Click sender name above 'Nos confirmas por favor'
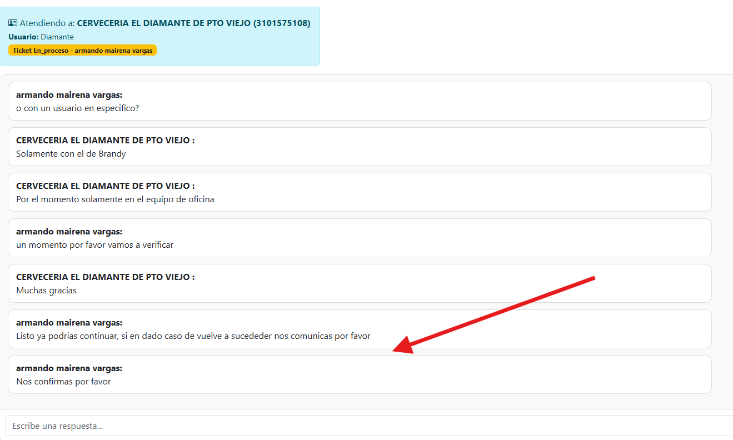This screenshot has height=440, width=733. [69, 368]
